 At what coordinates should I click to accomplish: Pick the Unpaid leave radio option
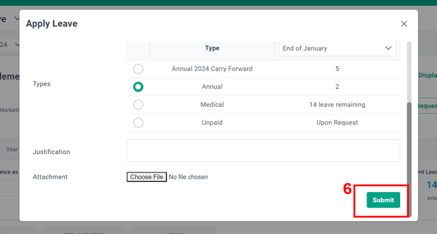[x=138, y=123]
